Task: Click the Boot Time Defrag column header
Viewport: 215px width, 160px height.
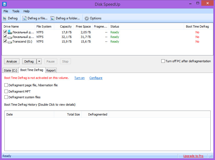Action: coord(197,26)
